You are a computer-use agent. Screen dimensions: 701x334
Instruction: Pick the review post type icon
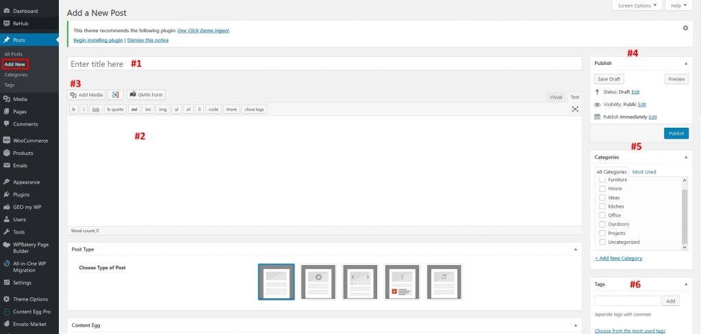403,281
